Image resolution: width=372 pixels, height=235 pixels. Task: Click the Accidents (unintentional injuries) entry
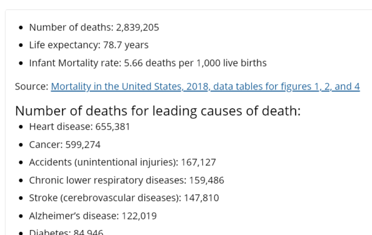click(122, 163)
